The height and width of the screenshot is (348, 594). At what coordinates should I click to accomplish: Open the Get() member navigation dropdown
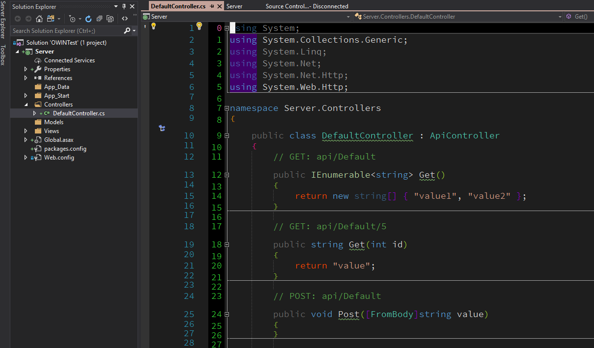pyautogui.click(x=580, y=16)
